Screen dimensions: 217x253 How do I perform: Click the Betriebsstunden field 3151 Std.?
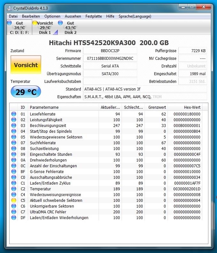(x=193, y=81)
